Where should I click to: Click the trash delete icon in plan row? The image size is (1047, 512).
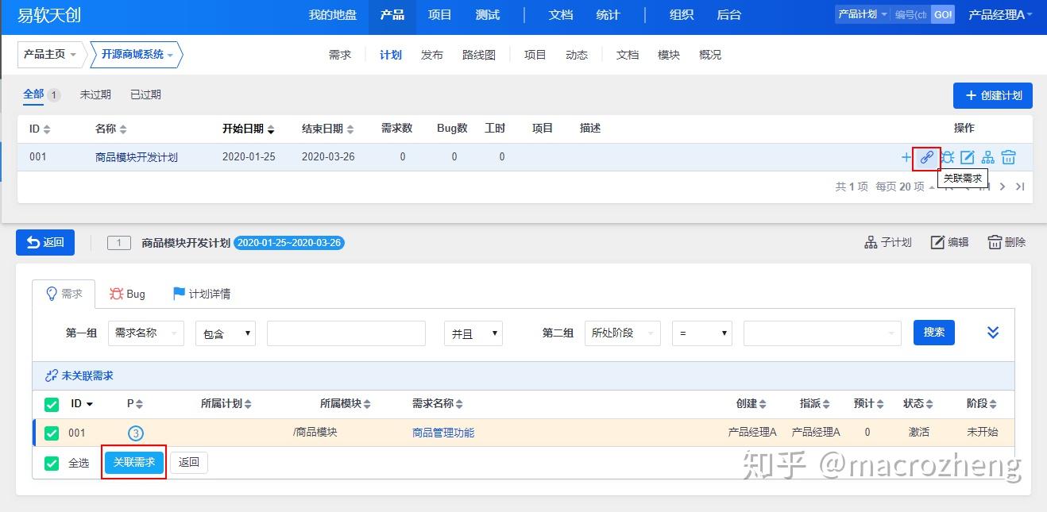tap(1008, 157)
